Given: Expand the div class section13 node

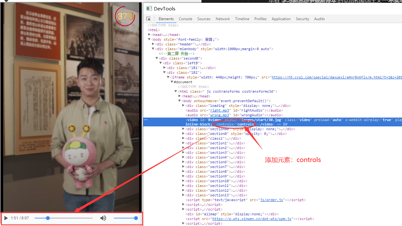Looking at the screenshot, I should point(183,195).
